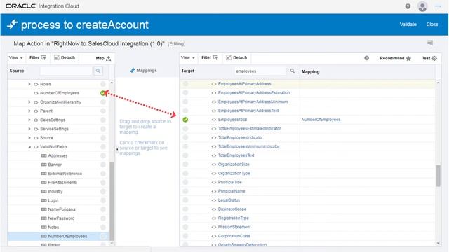Click field icon next to Addresses
The height and width of the screenshot is (252, 449).
43,155
